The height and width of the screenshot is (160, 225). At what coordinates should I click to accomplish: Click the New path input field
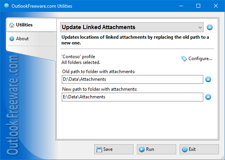coord(132,97)
